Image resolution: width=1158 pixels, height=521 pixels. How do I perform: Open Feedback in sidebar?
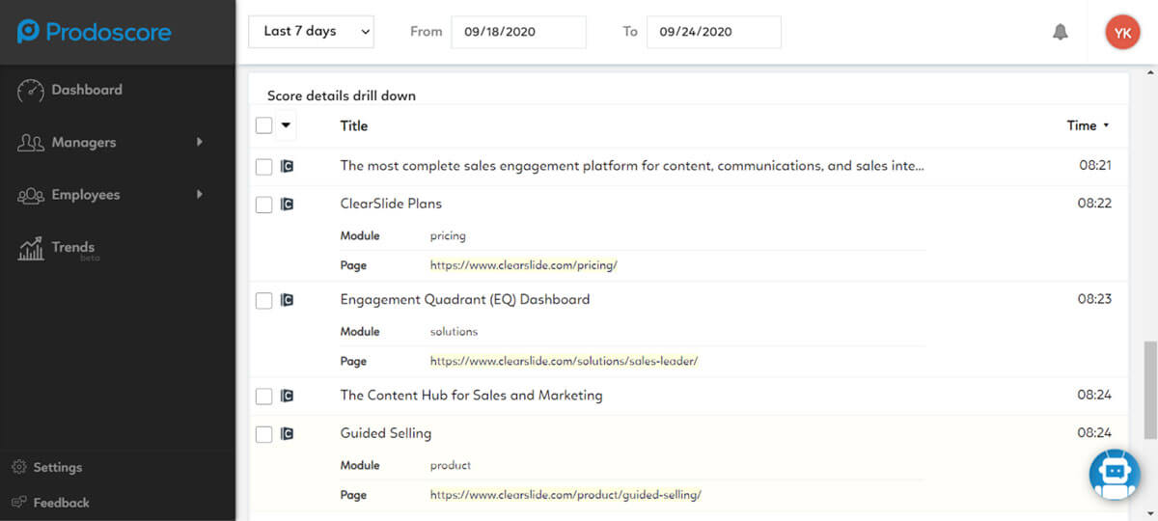pyautogui.click(x=61, y=503)
